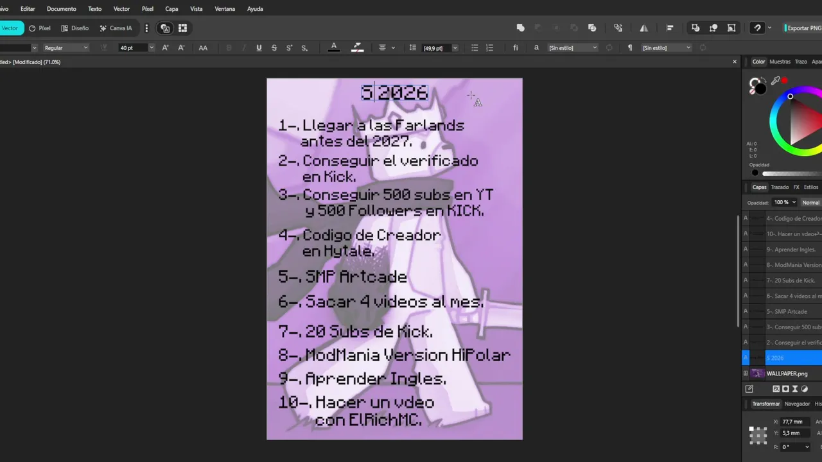Open the alignment options icon
The width and height of the screenshot is (822, 462).
[x=670, y=28]
